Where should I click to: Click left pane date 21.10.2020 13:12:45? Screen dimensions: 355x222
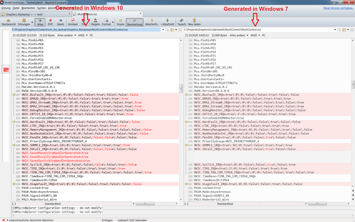(25, 35)
